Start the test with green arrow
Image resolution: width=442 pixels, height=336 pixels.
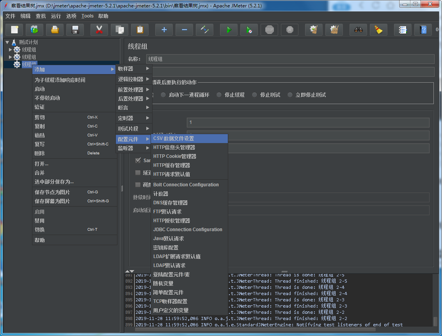point(229,30)
